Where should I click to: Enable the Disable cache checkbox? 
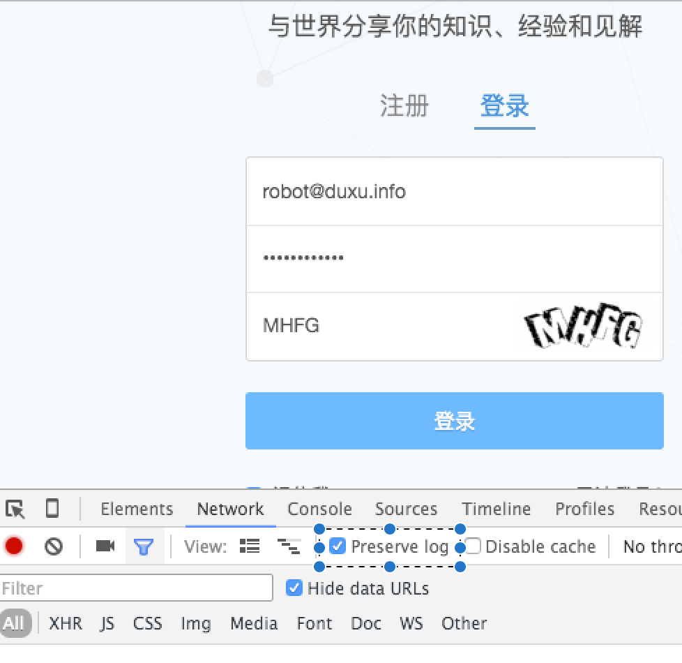click(x=472, y=546)
